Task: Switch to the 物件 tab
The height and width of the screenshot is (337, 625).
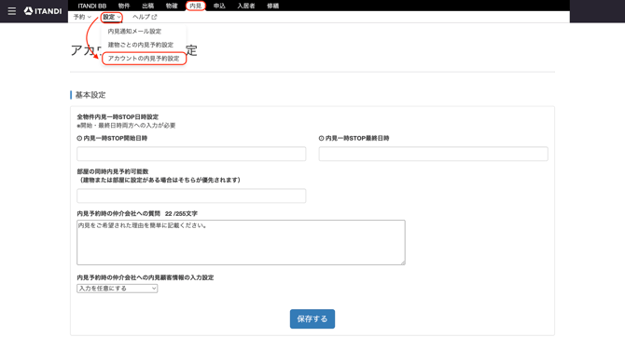Action: point(124,6)
